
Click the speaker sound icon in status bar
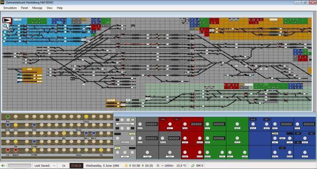(x=4, y=165)
